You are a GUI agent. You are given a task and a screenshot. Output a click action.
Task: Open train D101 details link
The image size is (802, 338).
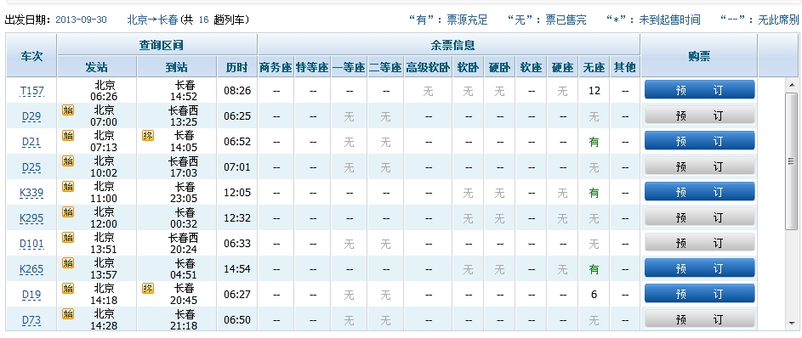[x=31, y=244]
